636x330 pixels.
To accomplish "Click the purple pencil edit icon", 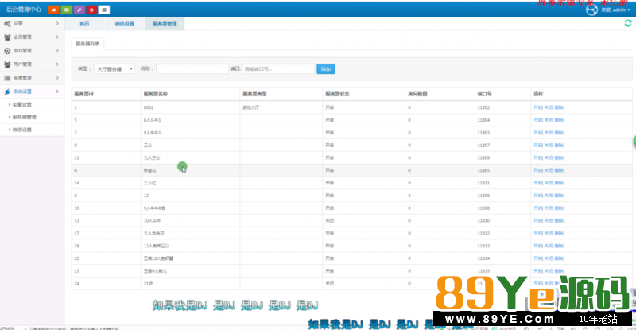I will tap(79, 10).
